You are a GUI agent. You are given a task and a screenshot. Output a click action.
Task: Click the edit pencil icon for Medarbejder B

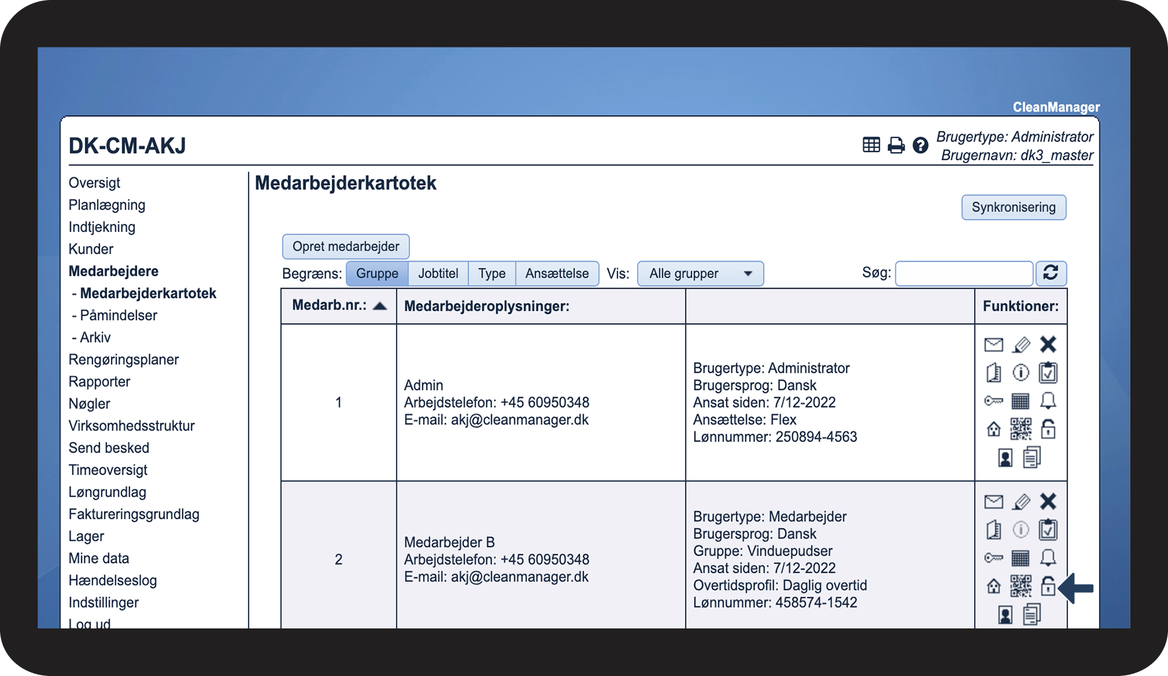[x=1021, y=502]
